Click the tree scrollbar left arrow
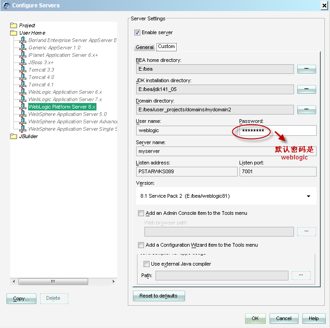 14,281
